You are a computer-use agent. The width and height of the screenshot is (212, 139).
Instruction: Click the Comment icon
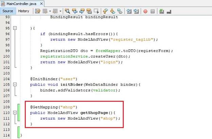(162, 11)
